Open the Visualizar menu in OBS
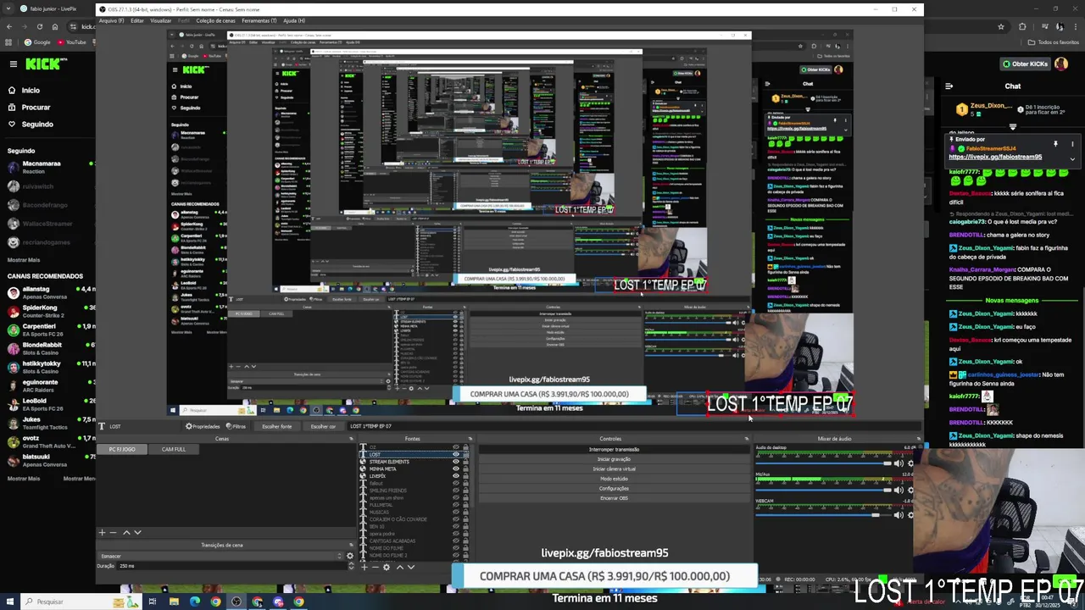The width and height of the screenshot is (1085, 610). (x=161, y=20)
